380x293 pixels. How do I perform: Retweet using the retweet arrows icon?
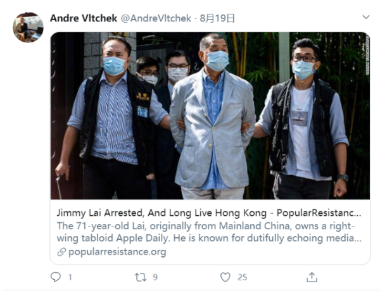tap(141, 277)
